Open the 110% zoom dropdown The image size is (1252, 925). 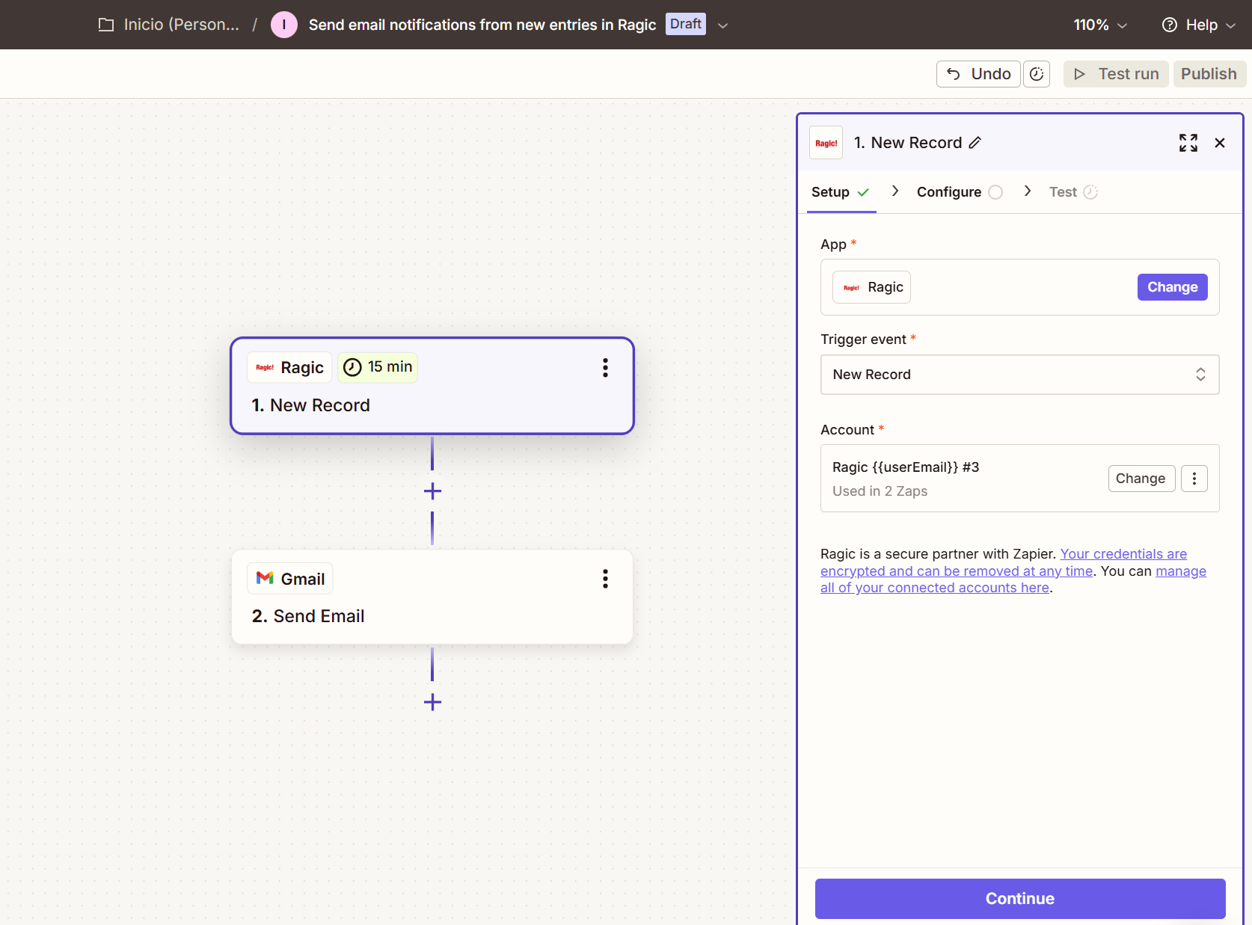click(x=1100, y=25)
